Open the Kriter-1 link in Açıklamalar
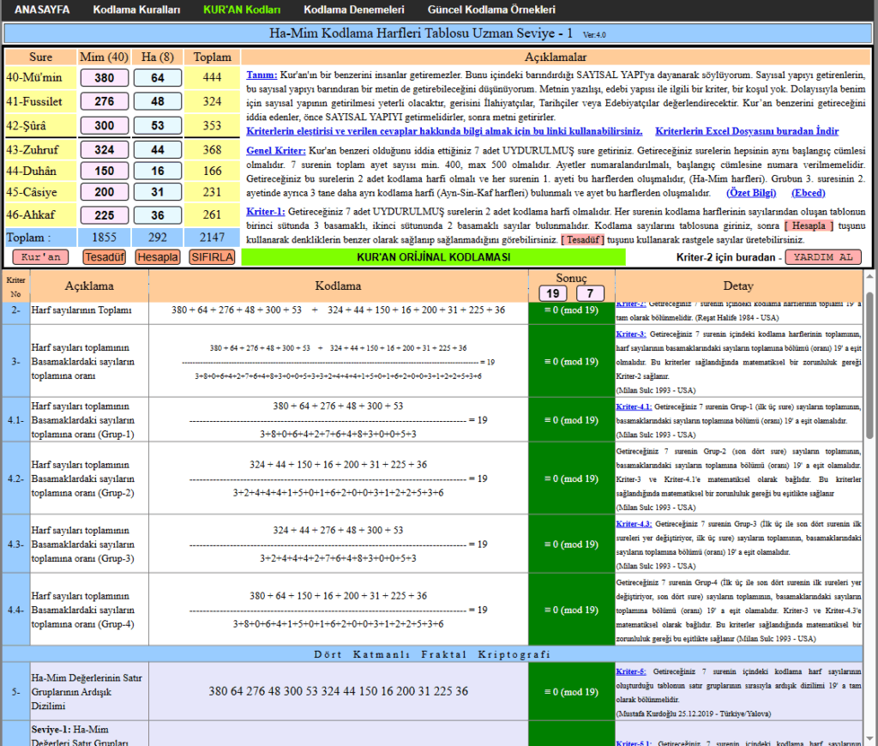The width and height of the screenshot is (878, 746). (x=266, y=212)
